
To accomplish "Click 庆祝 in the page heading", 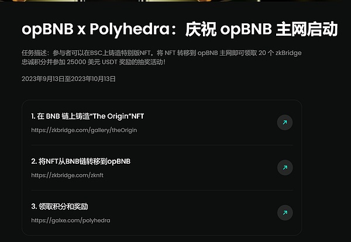I will pos(201,29).
